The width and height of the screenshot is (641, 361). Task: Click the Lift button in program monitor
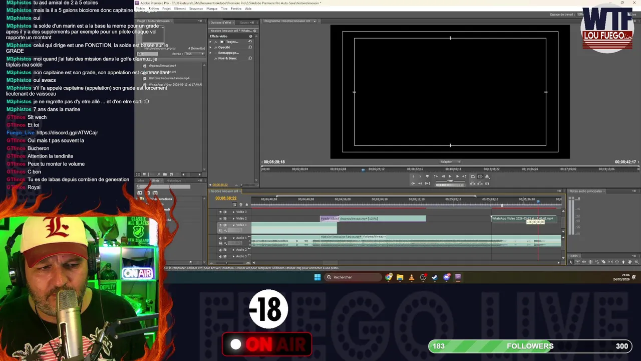click(473, 184)
